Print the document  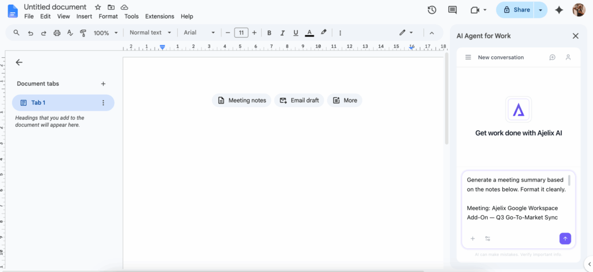(x=57, y=33)
